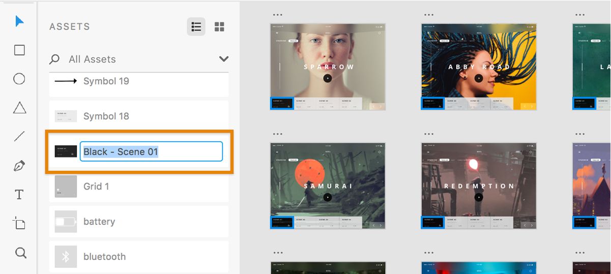Open options above SAMURAI artboard

click(277, 134)
